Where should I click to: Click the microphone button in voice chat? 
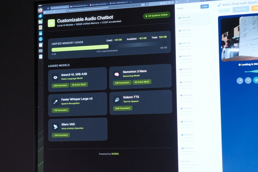(x=240, y=81)
